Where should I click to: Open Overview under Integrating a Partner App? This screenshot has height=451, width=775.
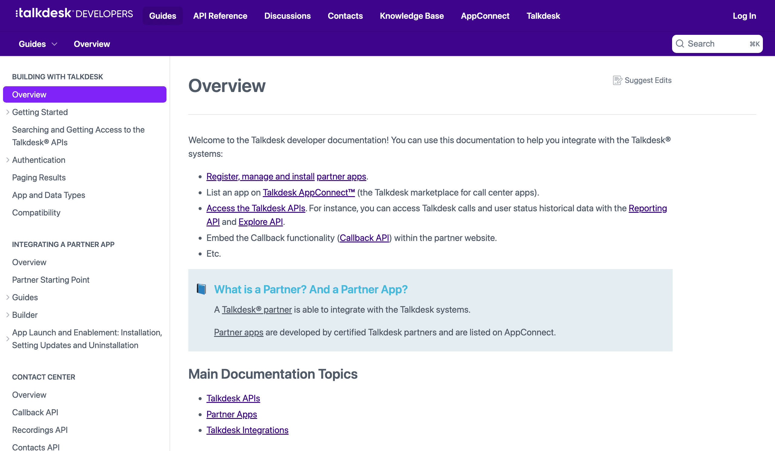29,262
